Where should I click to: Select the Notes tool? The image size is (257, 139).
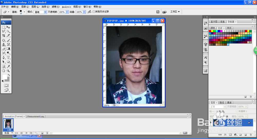[x=4, y=67]
